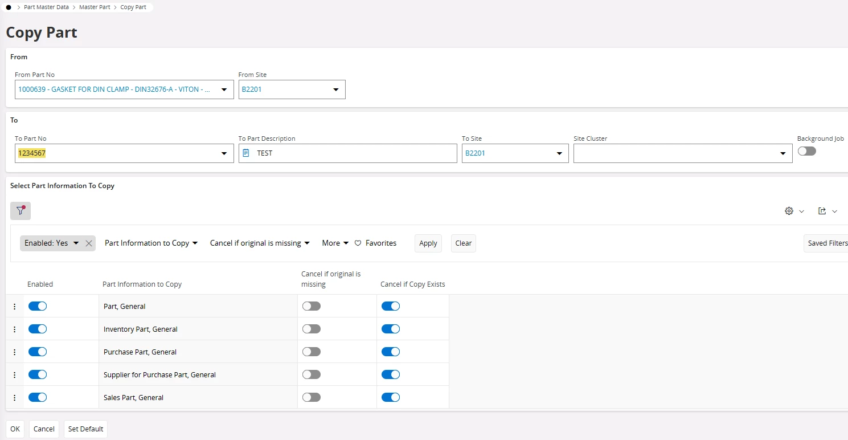Click the export icon above the table
The height and width of the screenshot is (440, 848).
click(822, 211)
